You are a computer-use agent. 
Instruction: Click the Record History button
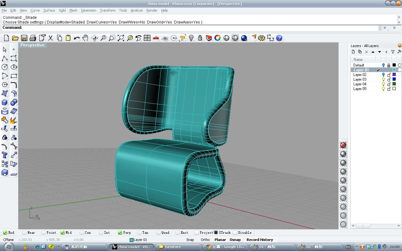259,240
